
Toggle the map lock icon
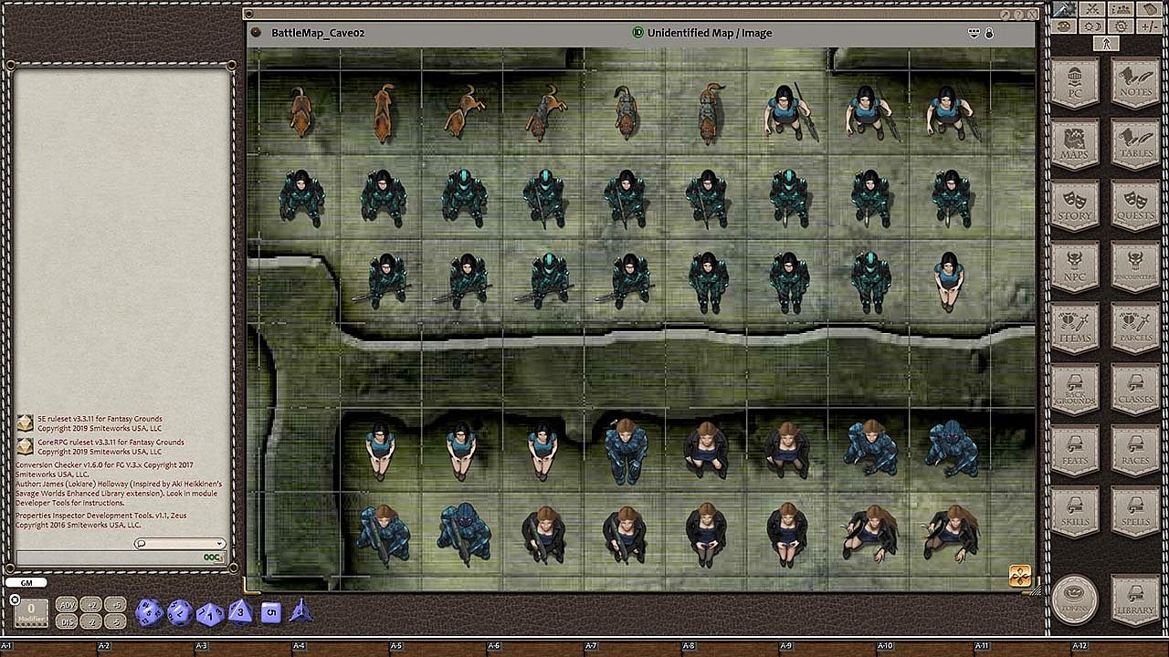coord(989,33)
